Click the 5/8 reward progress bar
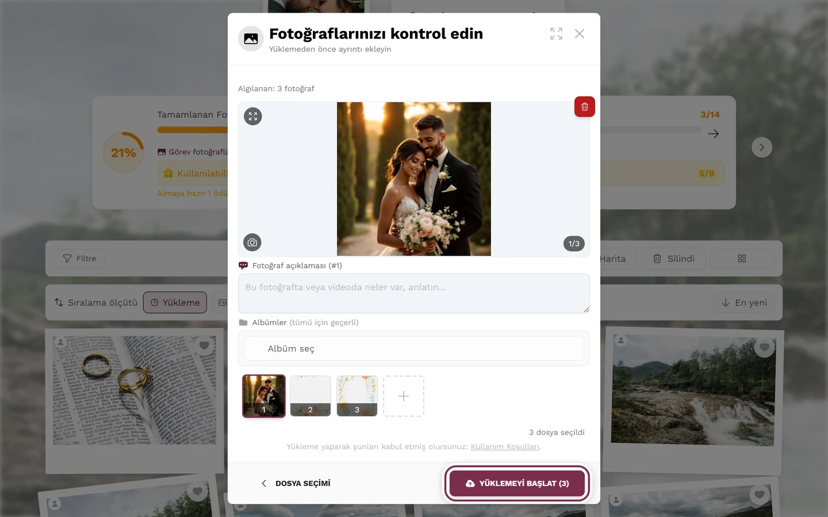Viewport: 828px width, 517px height. 661,173
